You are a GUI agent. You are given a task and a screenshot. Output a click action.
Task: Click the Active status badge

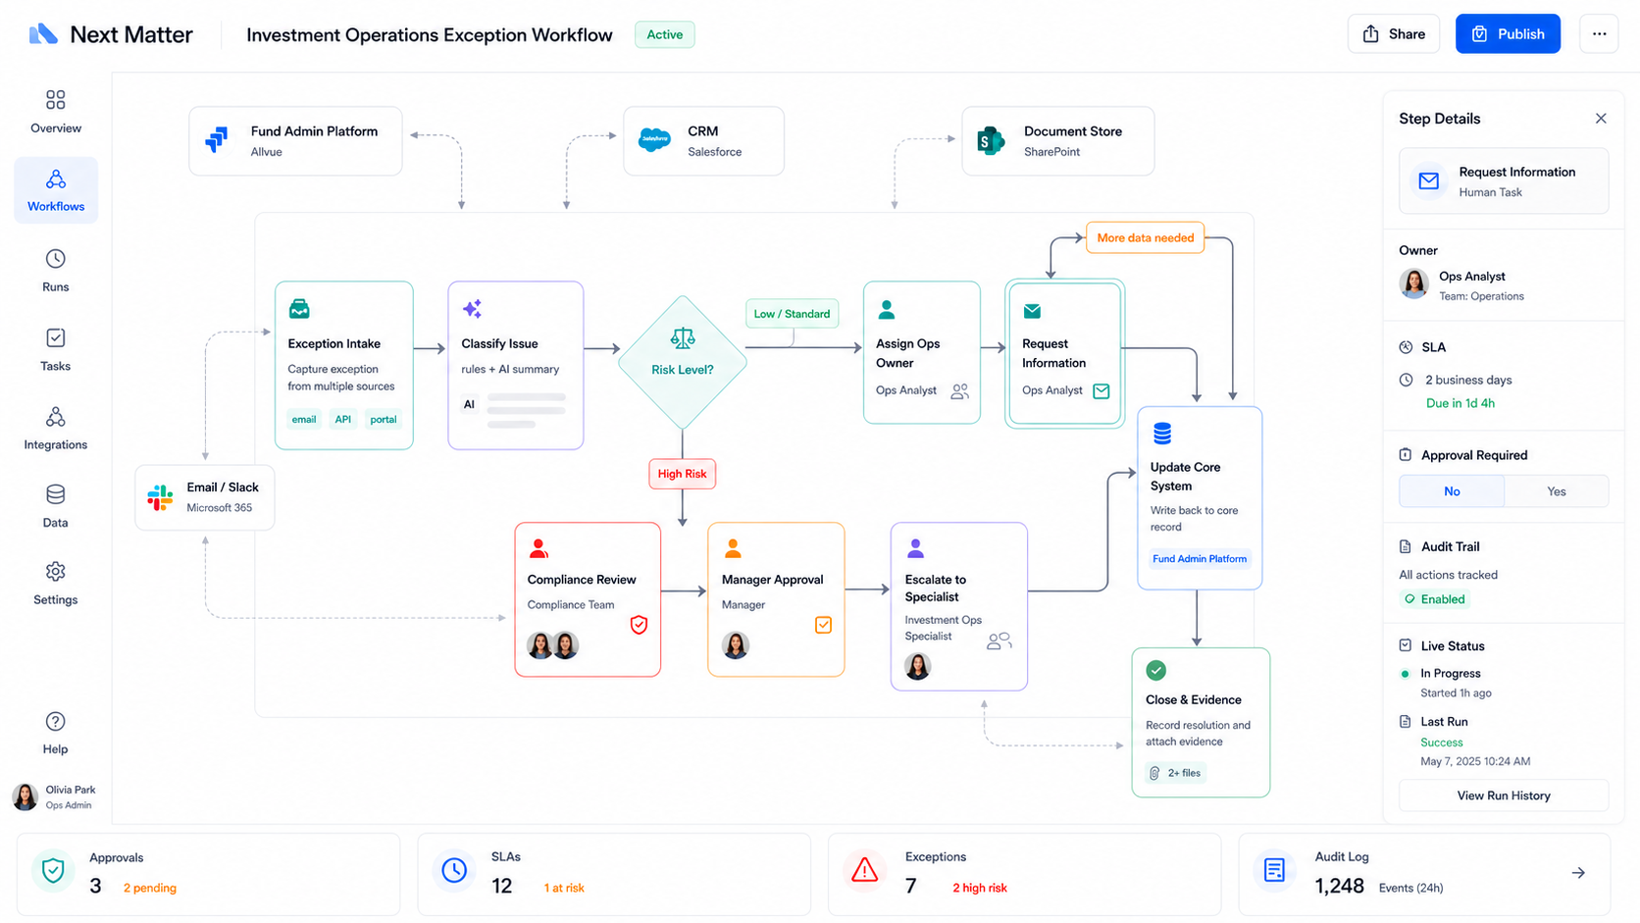pyautogui.click(x=664, y=34)
